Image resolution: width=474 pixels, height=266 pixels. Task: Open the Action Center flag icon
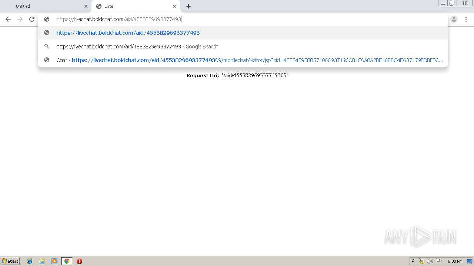439,261
